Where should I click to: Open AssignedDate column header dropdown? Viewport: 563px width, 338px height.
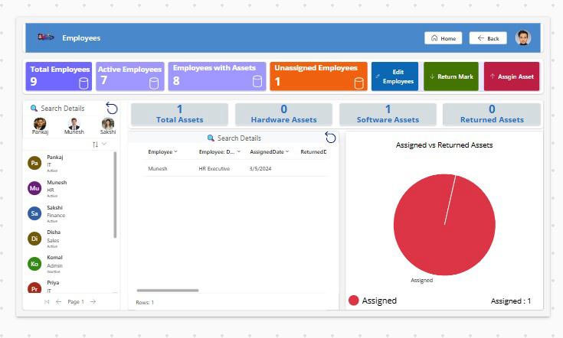pyautogui.click(x=287, y=151)
